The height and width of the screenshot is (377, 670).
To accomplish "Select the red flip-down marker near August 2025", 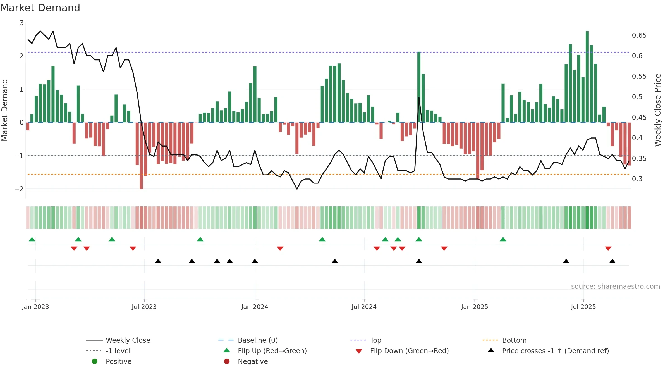I will coord(608,249).
